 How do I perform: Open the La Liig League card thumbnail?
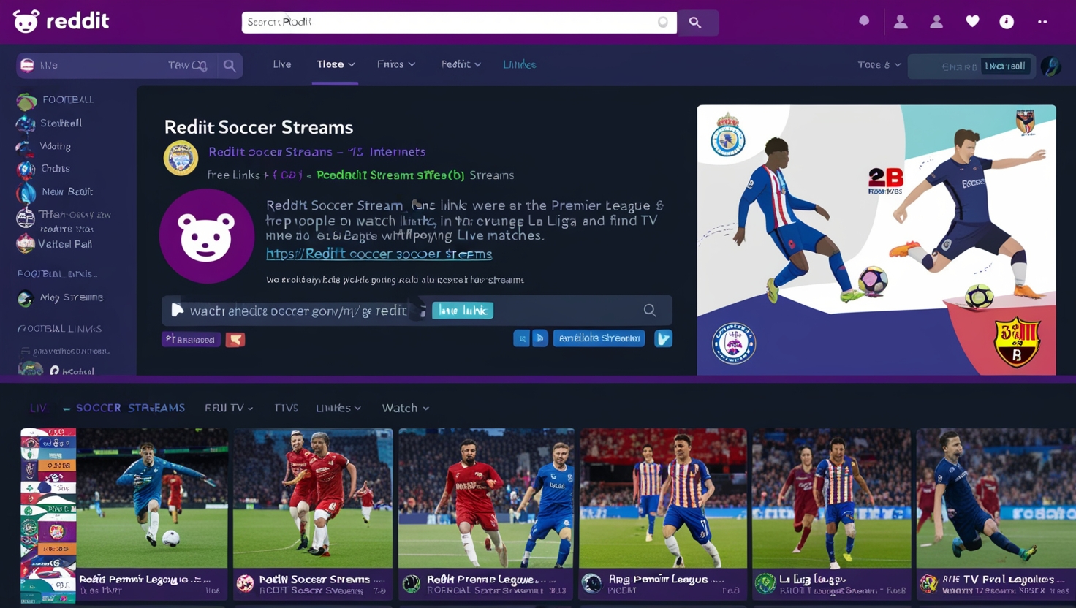click(831, 498)
